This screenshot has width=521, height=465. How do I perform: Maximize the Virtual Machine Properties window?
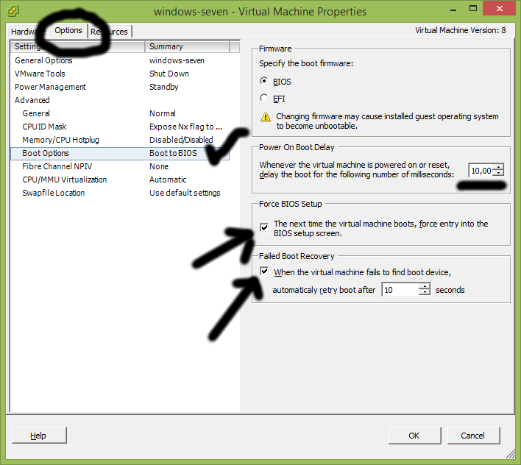point(473,9)
